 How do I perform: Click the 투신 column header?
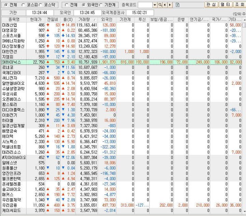(x=142, y=19)
